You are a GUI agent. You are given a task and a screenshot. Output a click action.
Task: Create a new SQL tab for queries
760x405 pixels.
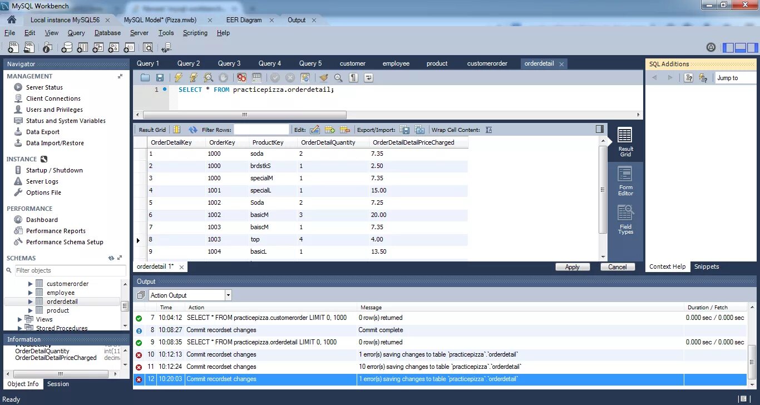click(13, 47)
